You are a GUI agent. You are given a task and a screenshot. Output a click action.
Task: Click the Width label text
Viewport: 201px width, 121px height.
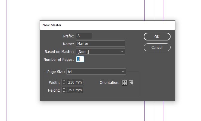click(x=54, y=82)
